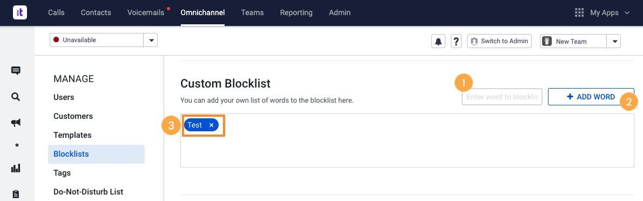Viewport: 643px width, 201px height.
Task: Open notifications bell icon
Action: 438,41
